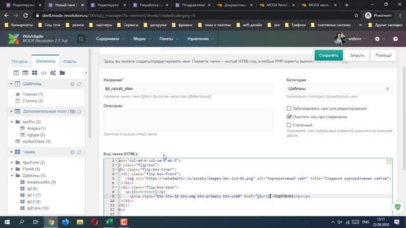This screenshot has width=406, height=228.
Task: Check Заблокировать чанк для редактирования
Action: click(289, 108)
